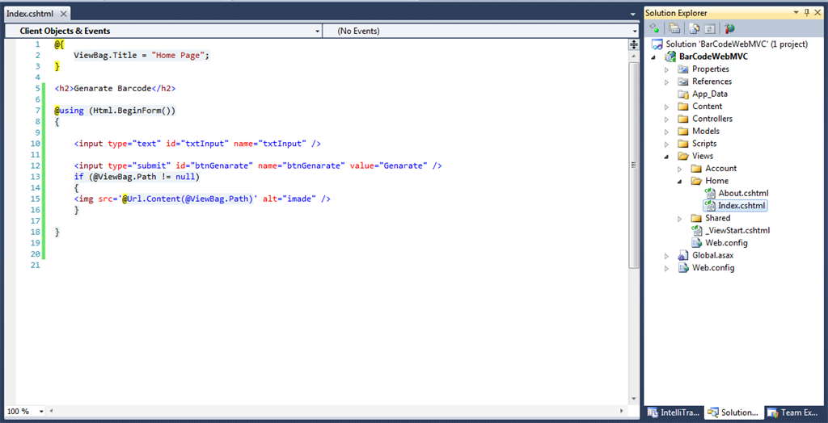
Task: Expand the References node
Action: [667, 82]
